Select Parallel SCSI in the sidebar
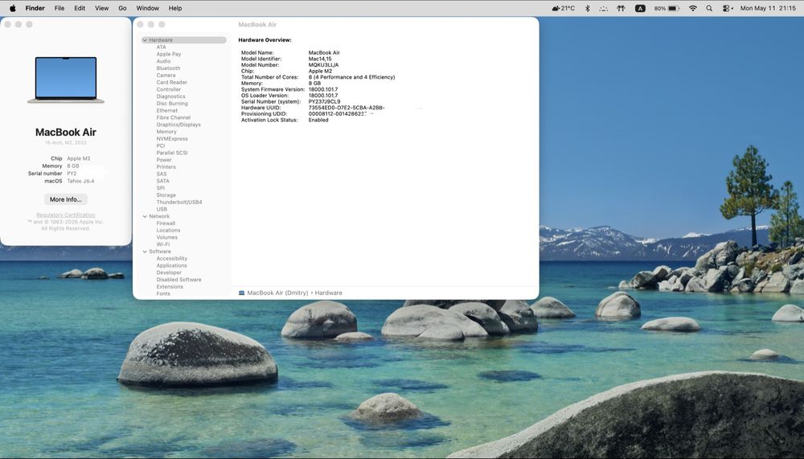Image resolution: width=804 pixels, height=459 pixels. coord(172,153)
